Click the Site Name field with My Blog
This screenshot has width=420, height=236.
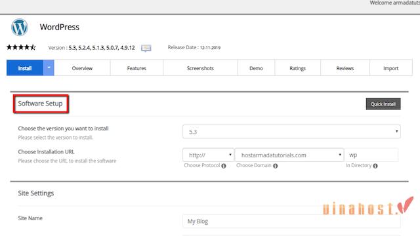click(x=291, y=222)
